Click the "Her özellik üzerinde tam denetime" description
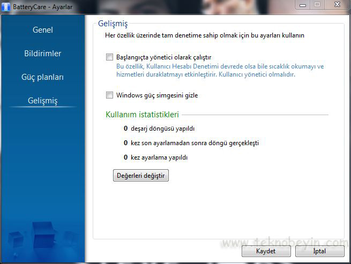The width and height of the screenshot is (351, 264). 205,35
